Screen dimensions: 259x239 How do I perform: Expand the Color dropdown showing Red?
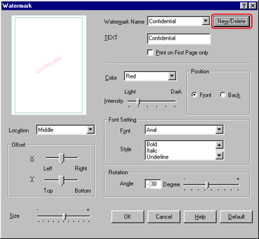172,76
